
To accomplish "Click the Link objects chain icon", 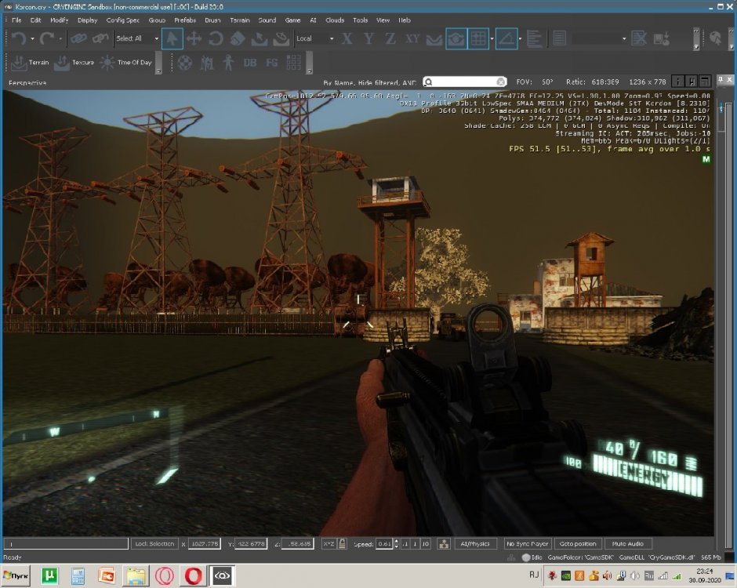I will pos(78,38).
